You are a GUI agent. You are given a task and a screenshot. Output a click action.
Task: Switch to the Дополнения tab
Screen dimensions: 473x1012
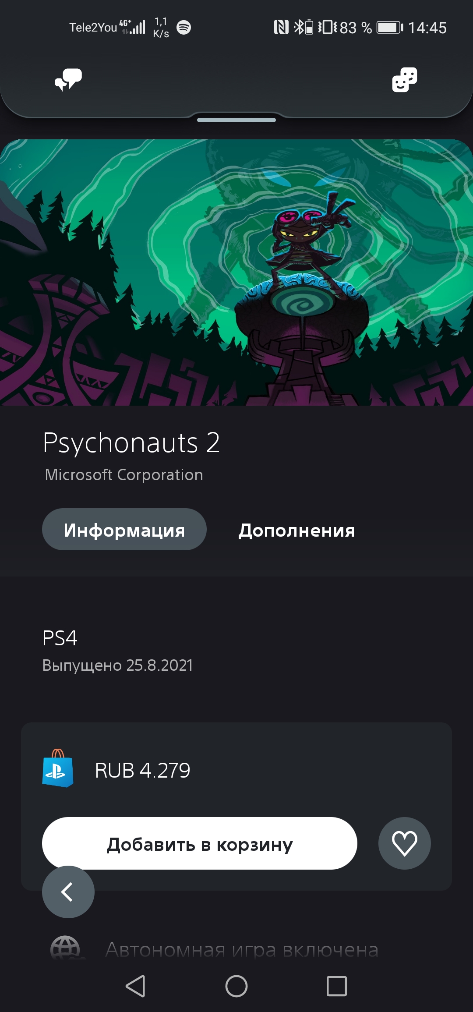tap(297, 530)
